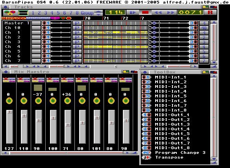Toggle the P button on Master T track

click(x=77, y=23)
